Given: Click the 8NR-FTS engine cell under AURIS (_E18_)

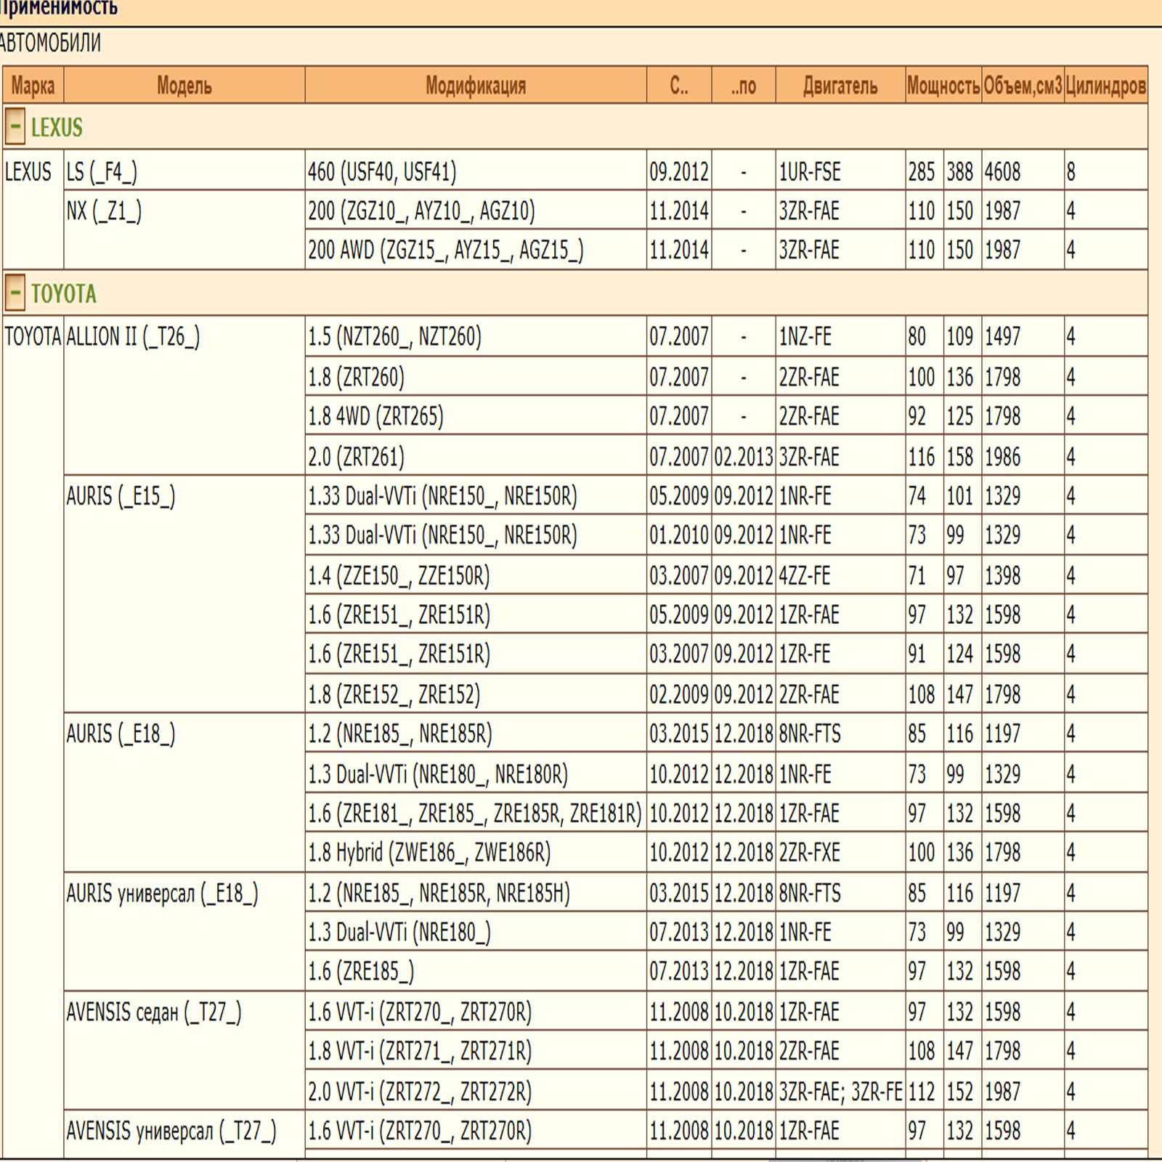Looking at the screenshot, I should [x=810, y=734].
